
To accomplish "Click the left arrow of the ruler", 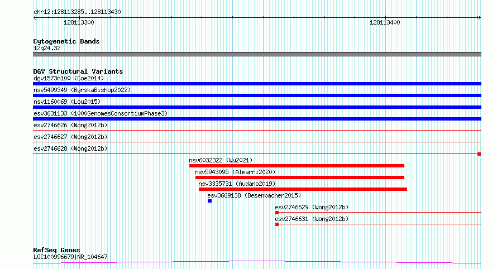I will point(35,18).
